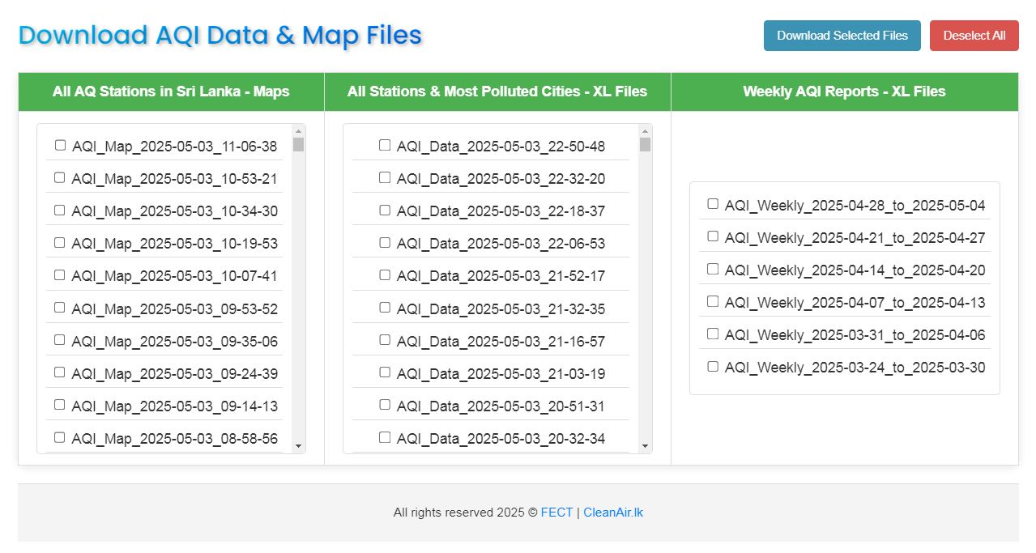The width and height of the screenshot is (1036, 553).
Task: Tick AQI_Data_2025-05-03_20-51-31 checkbox
Action: tap(385, 405)
